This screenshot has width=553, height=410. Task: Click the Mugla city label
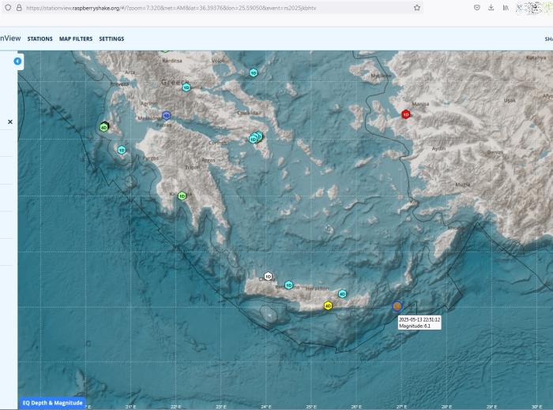[x=462, y=184]
